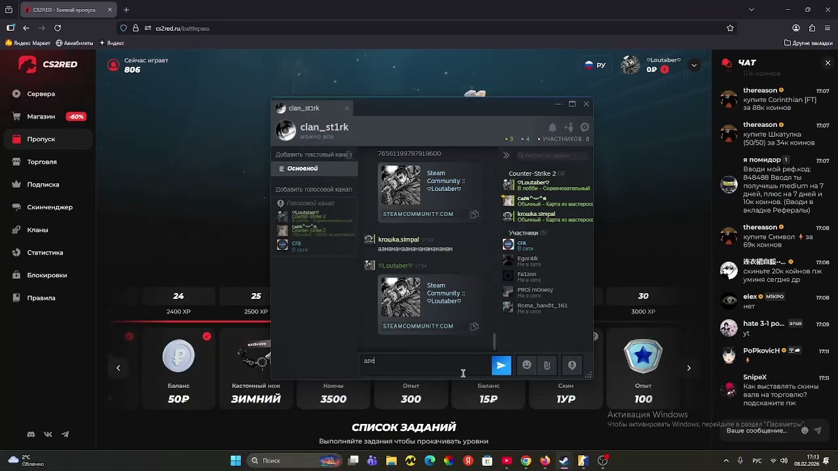Close the clan_st1rk chat tab
The width and height of the screenshot is (838, 471).
tap(347, 108)
